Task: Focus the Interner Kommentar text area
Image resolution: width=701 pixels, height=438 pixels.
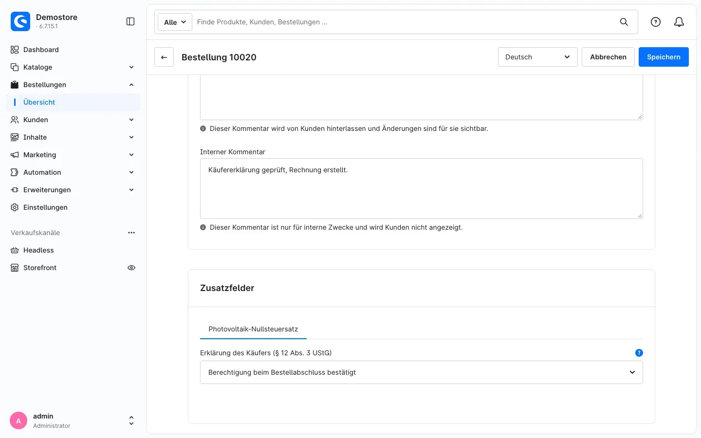Action: (421, 188)
